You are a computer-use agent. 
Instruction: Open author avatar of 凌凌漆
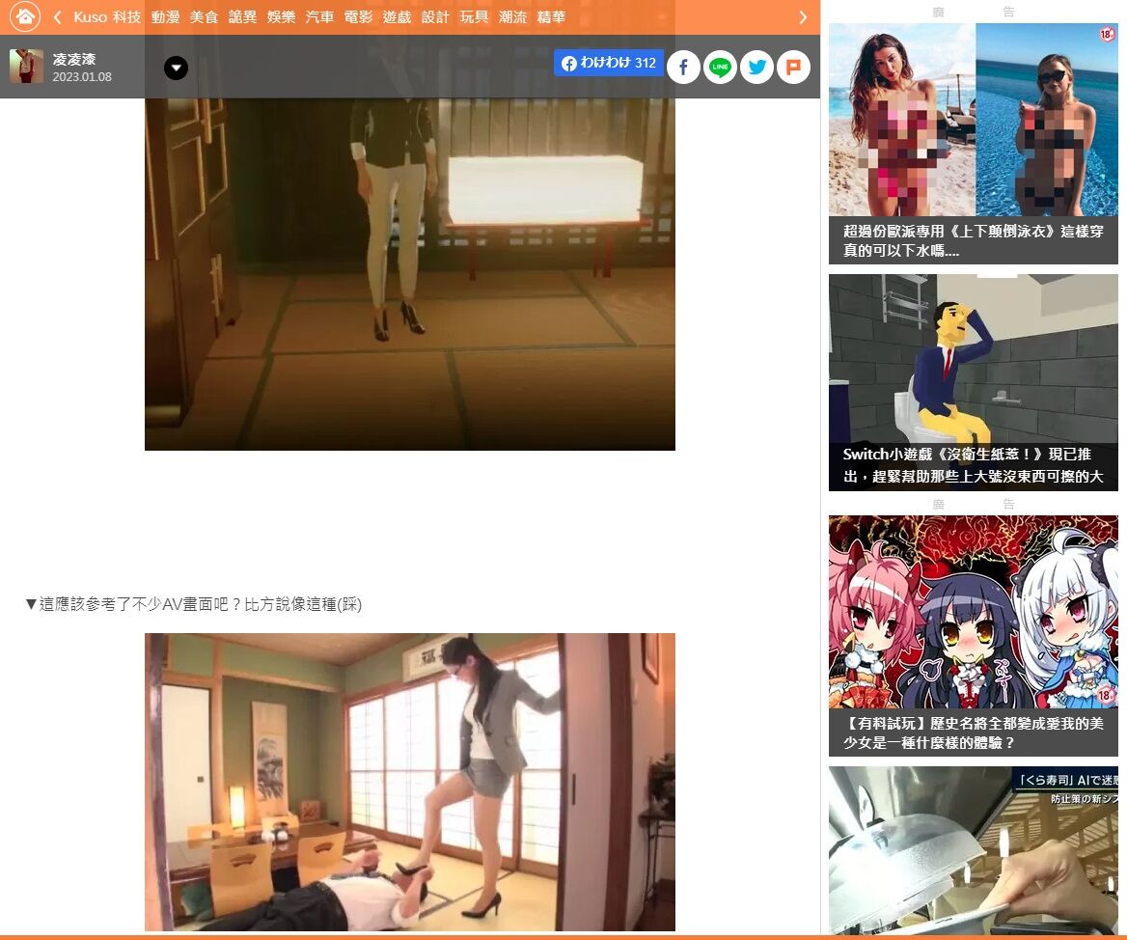point(27,67)
